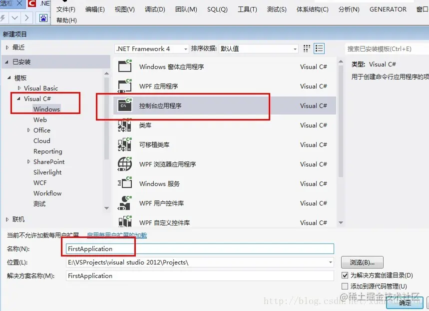429x311 pixels.
Task: Select the Silverlight tree item
Action: pyautogui.click(x=47, y=172)
